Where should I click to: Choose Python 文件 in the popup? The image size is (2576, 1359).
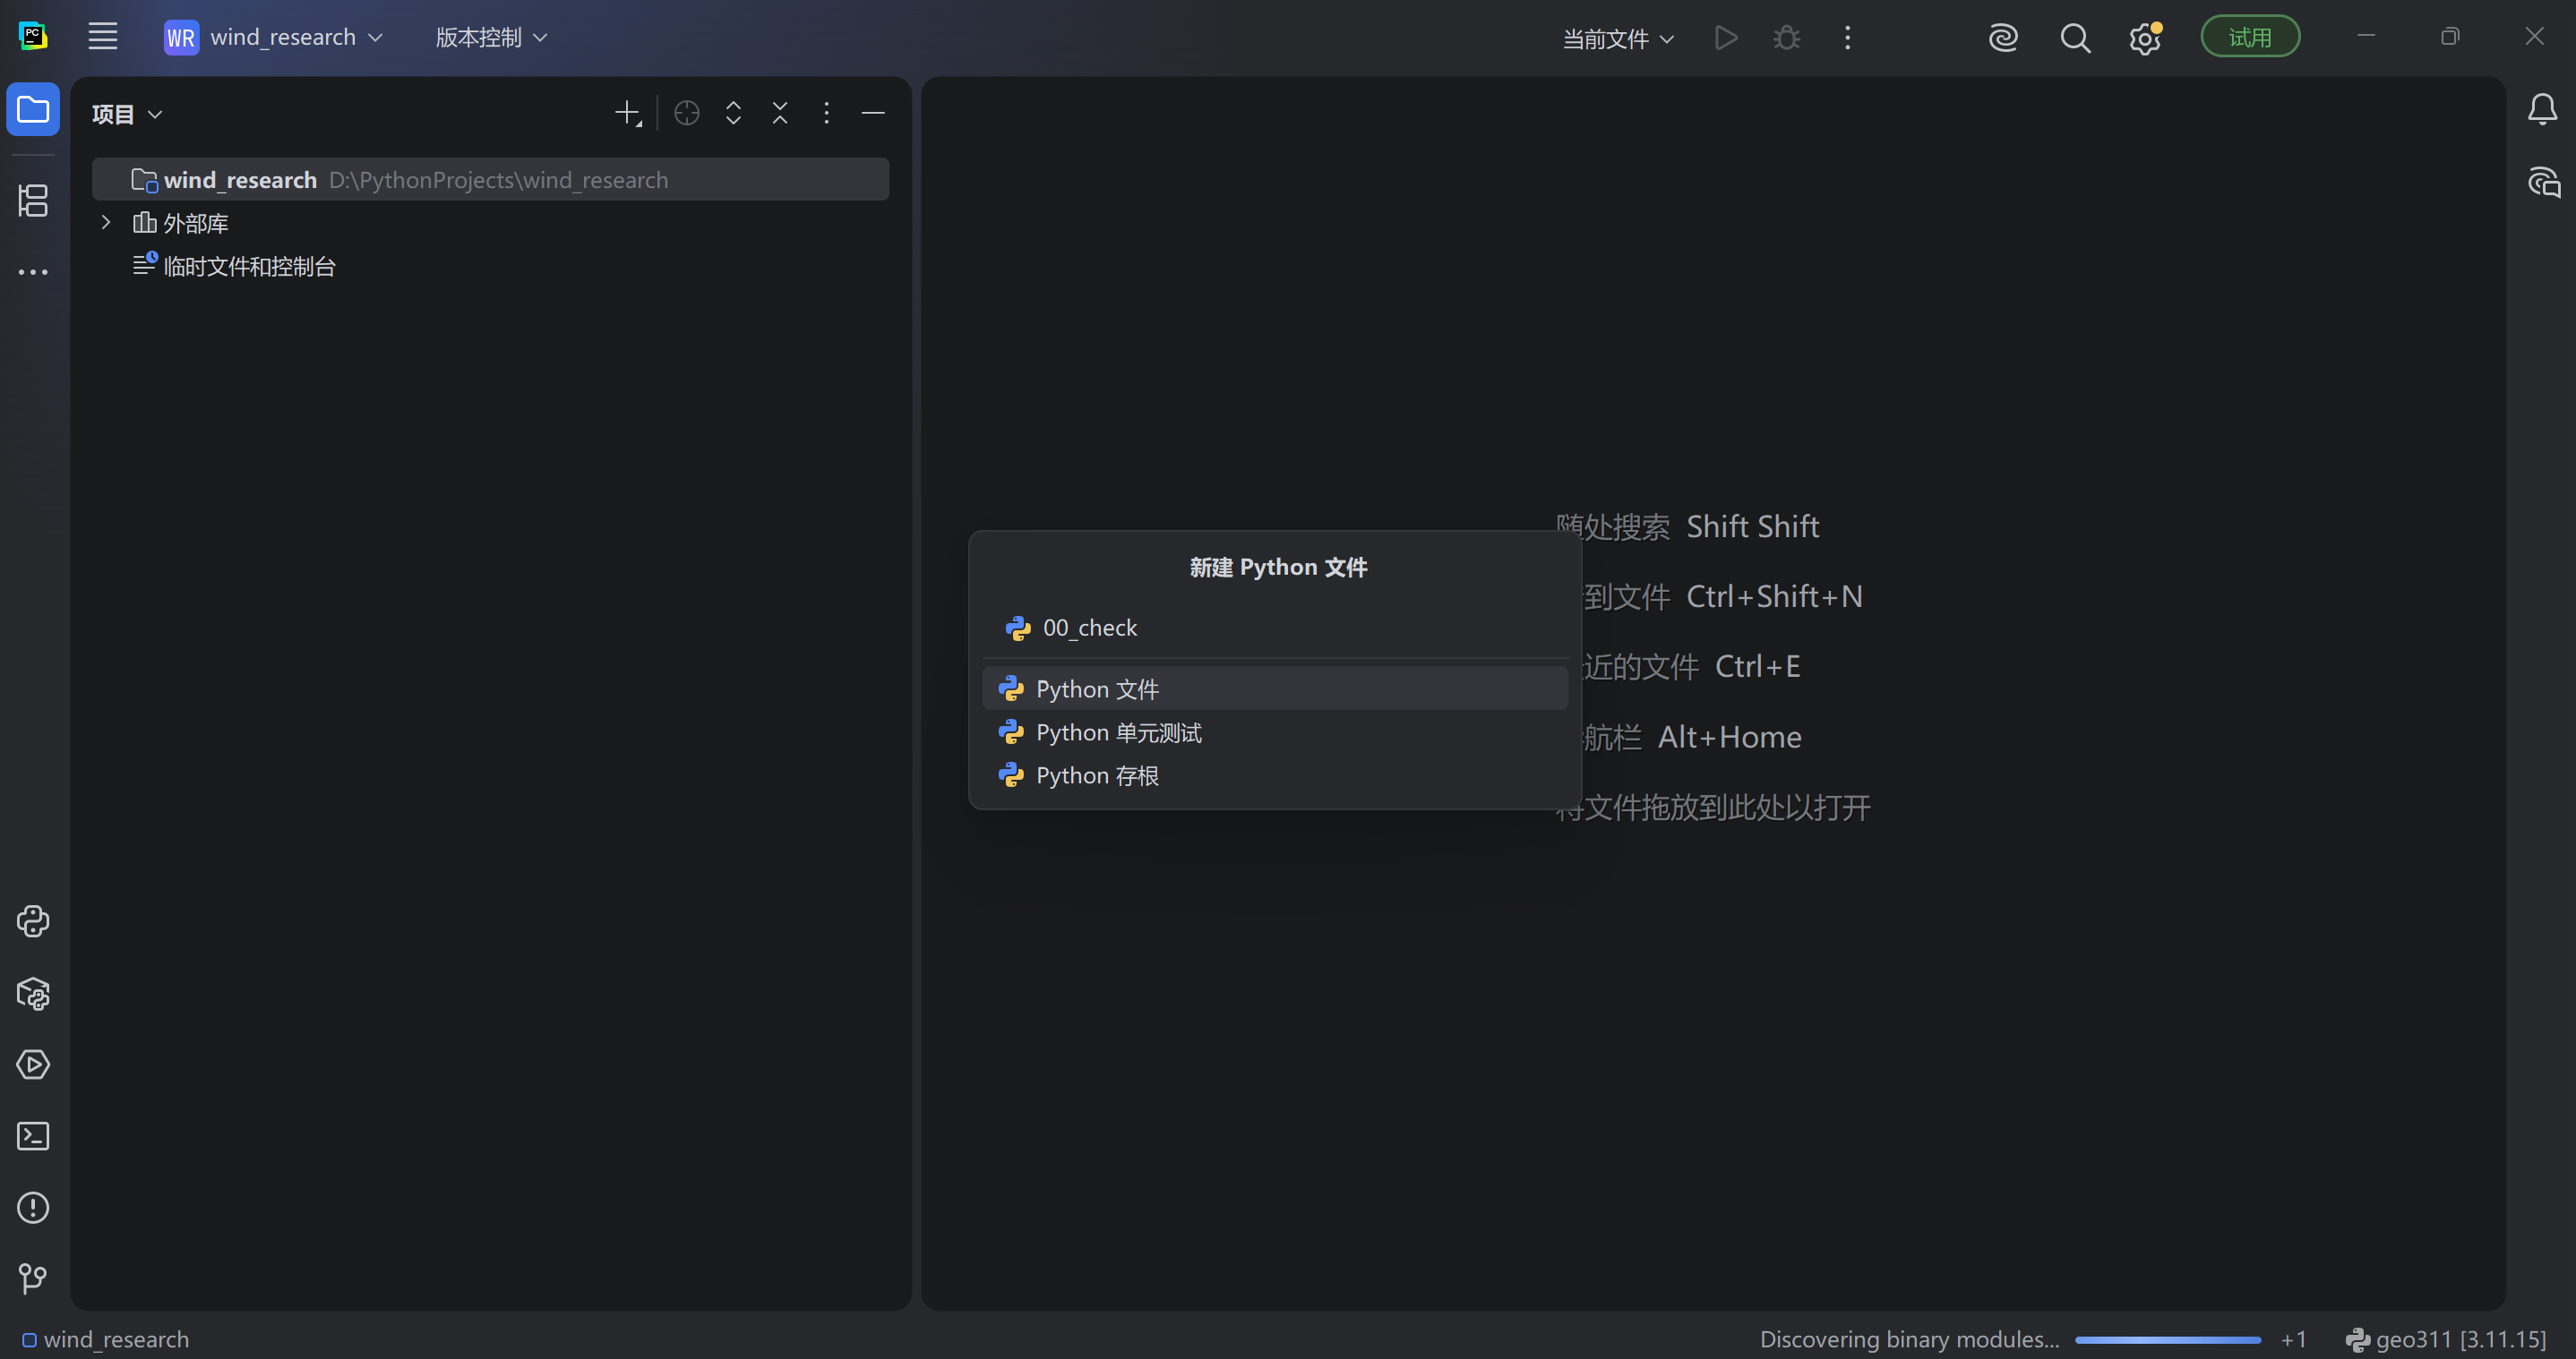[x=1274, y=688]
